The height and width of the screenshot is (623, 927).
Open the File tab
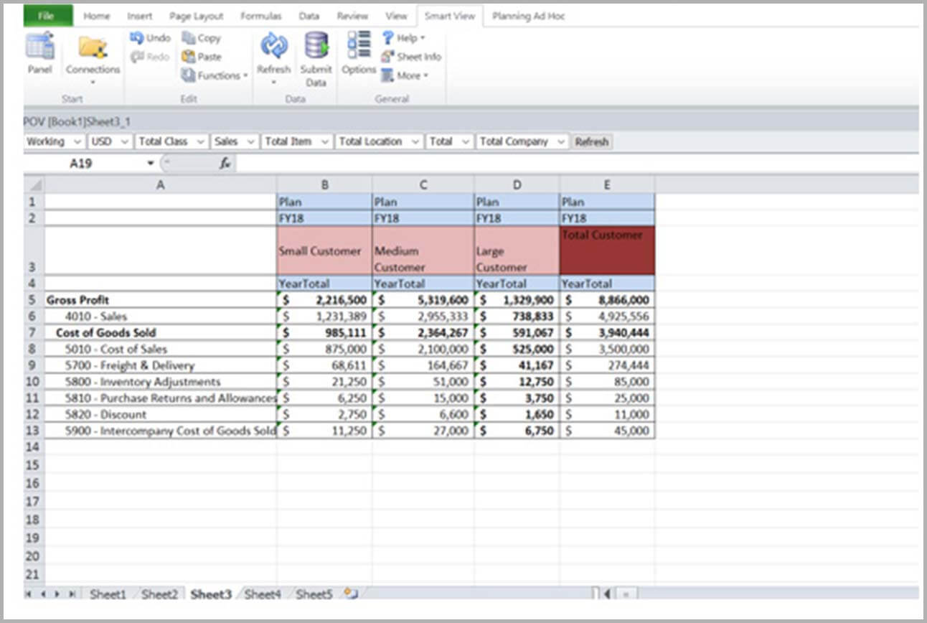pos(47,15)
